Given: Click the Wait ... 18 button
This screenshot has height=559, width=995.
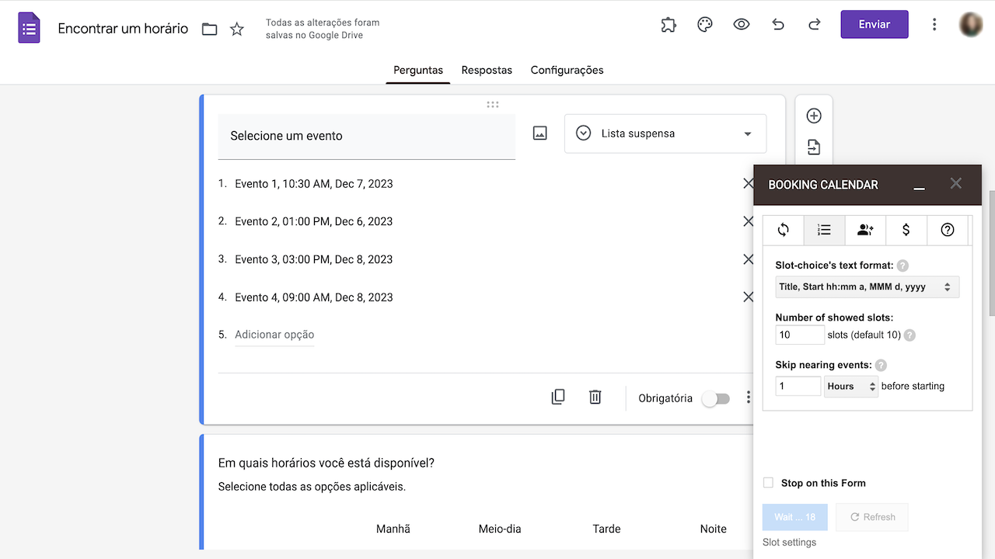Looking at the screenshot, I should pyautogui.click(x=794, y=517).
